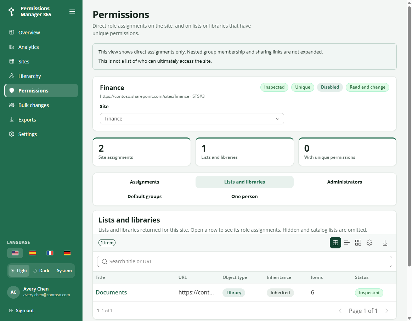Click the Inherited badge in Documents row
The height and width of the screenshot is (321, 412).
[x=280, y=293]
